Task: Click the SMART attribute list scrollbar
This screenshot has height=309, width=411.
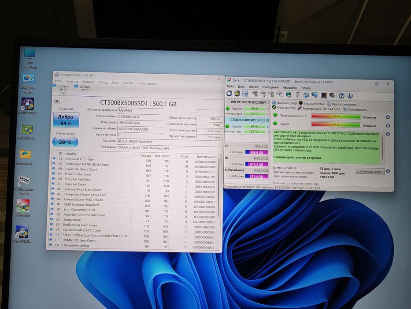Action: point(218,187)
